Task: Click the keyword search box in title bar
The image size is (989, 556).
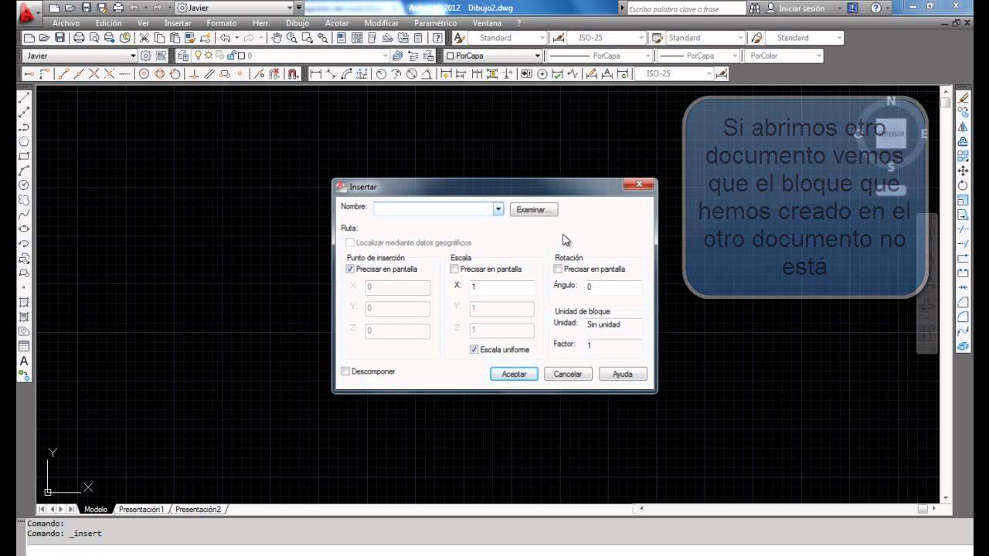Action: 686,8
